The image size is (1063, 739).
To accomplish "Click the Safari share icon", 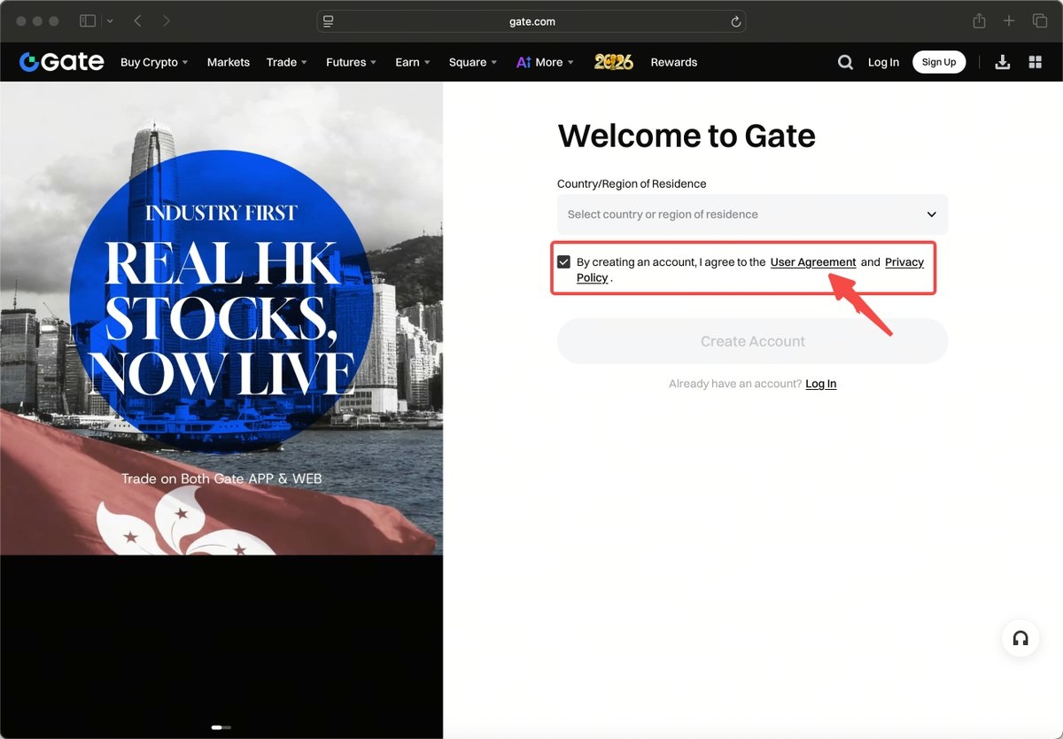I will [x=979, y=20].
